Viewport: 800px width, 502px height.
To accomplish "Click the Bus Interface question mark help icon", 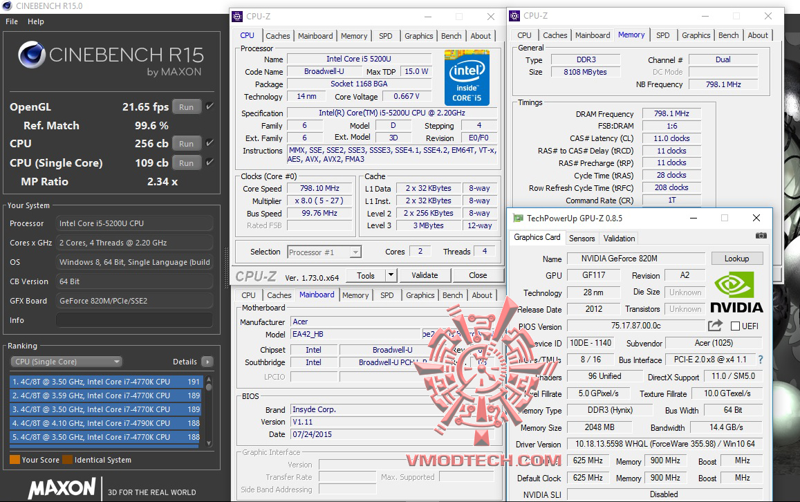I will point(760,360).
